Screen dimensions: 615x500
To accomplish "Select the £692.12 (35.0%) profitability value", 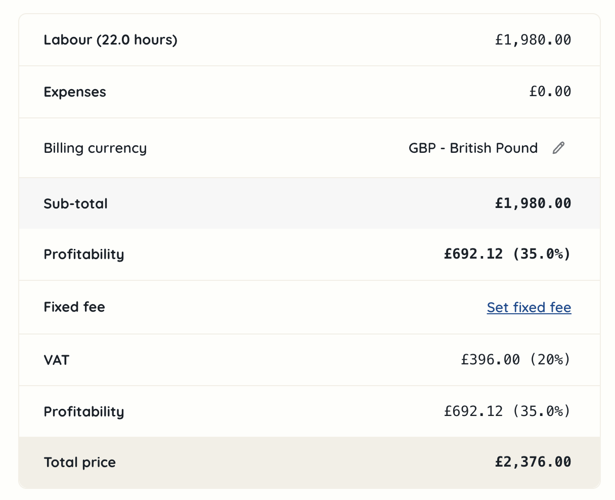I will pos(506,254).
